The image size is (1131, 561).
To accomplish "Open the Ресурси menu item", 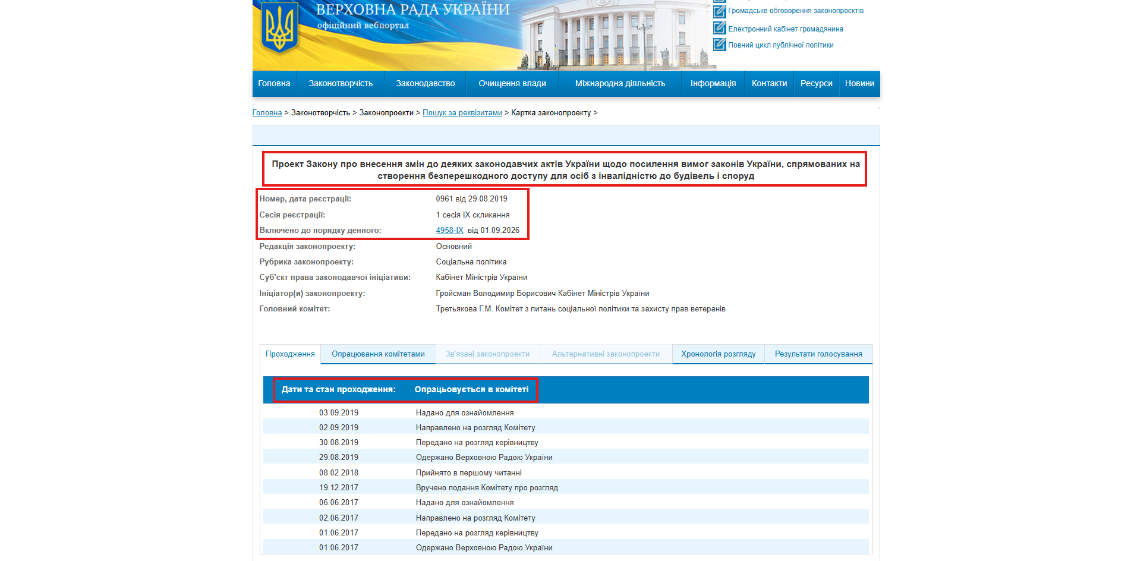I will pos(817,83).
